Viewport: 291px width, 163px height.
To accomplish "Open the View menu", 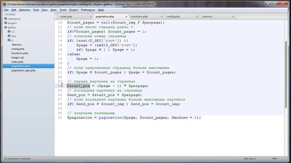I will [x=45, y=10].
